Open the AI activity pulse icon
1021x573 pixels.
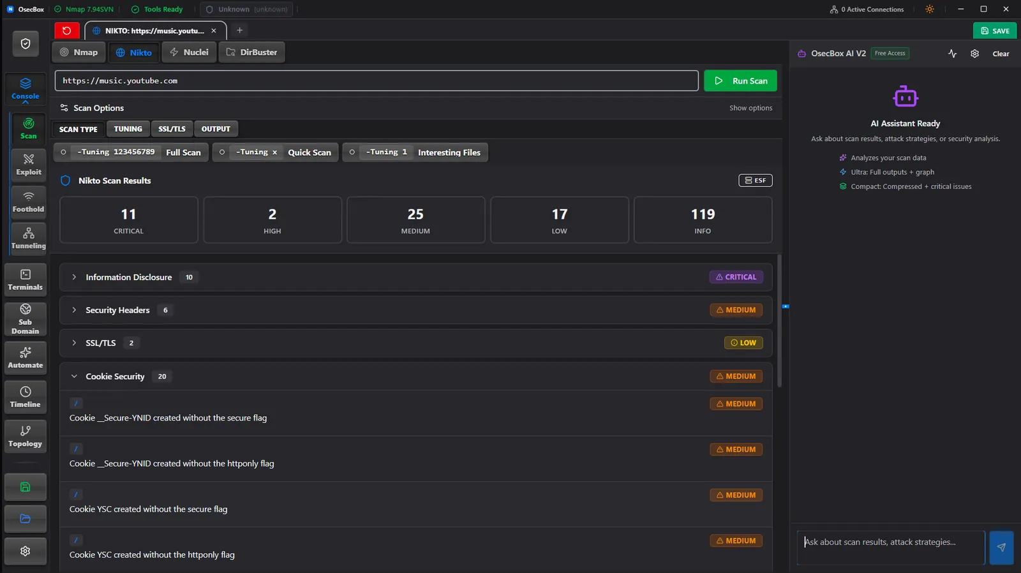click(x=952, y=54)
